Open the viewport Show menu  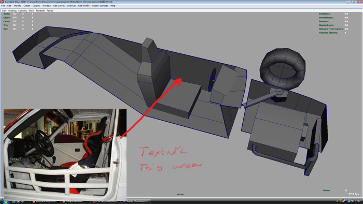pyautogui.click(x=31, y=11)
